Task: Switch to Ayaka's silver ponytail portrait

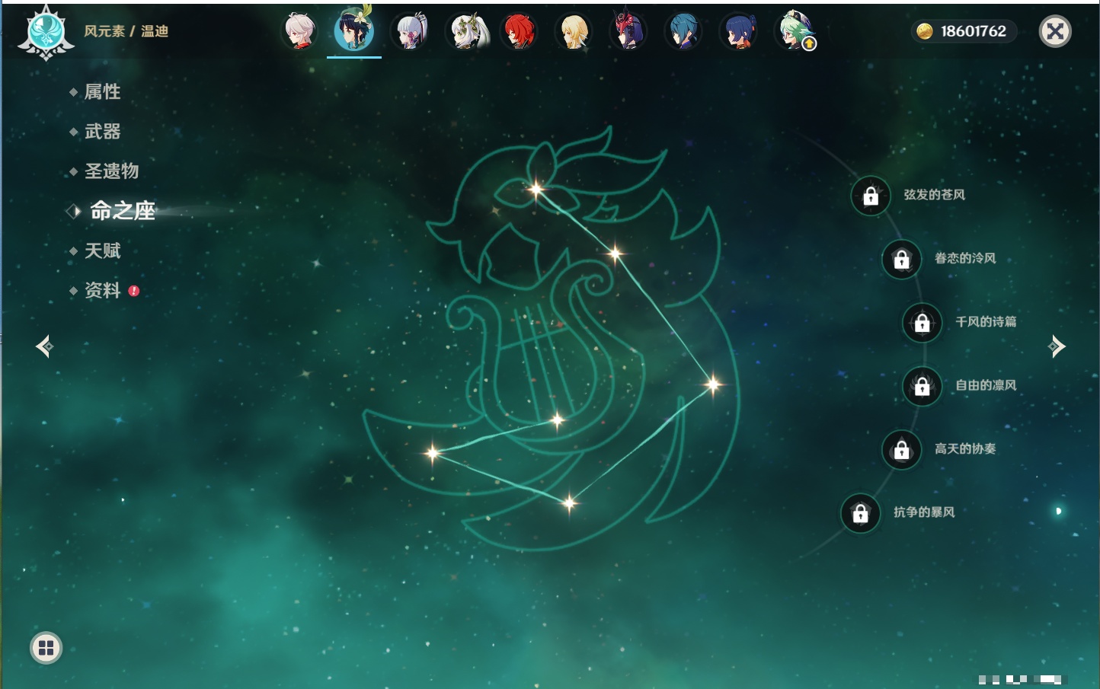Action: point(410,32)
